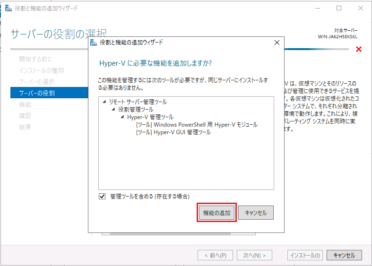
Task: Click the main window wizard icon
Action: click(x=9, y=9)
